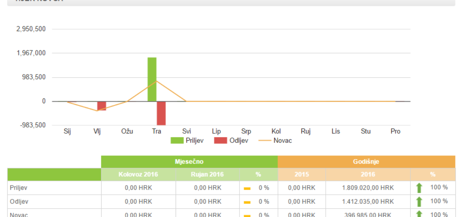Click the 100 % value in Priljev row
Image resolution: width=462 pixels, height=217 pixels.
point(439,187)
